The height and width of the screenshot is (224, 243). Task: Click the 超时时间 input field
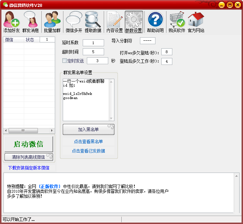(93, 52)
